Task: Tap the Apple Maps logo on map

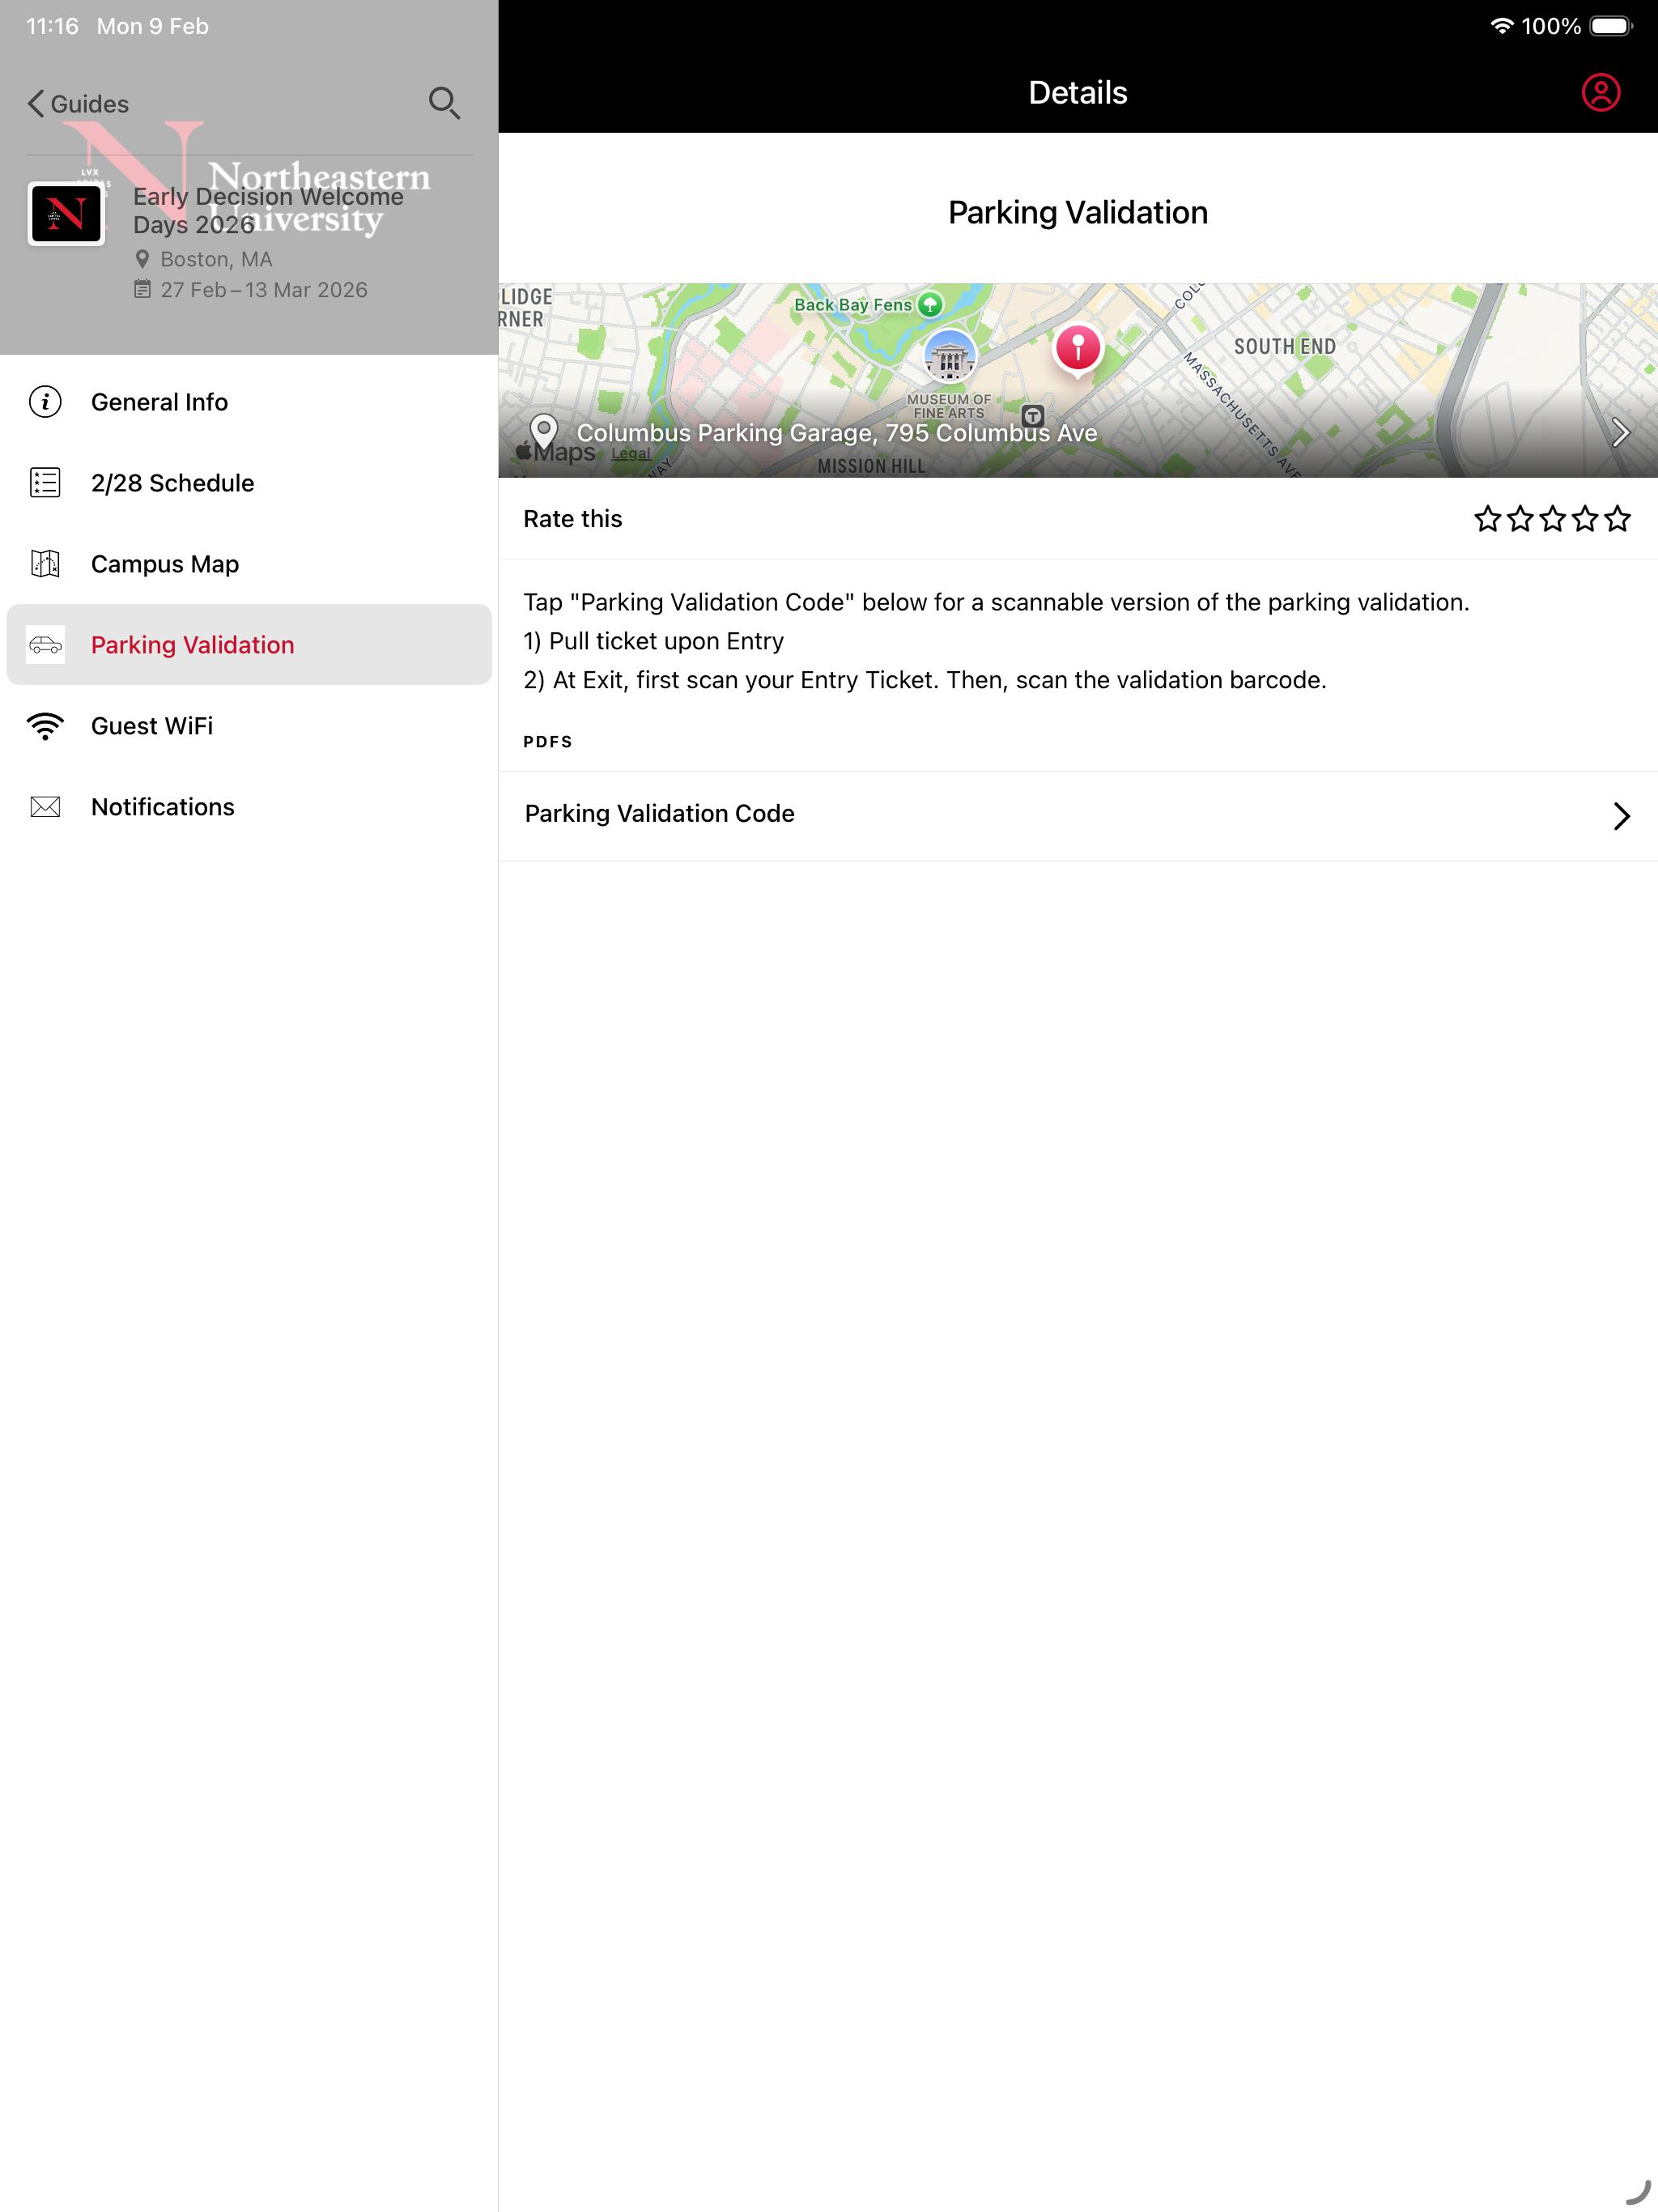Action: [556, 453]
